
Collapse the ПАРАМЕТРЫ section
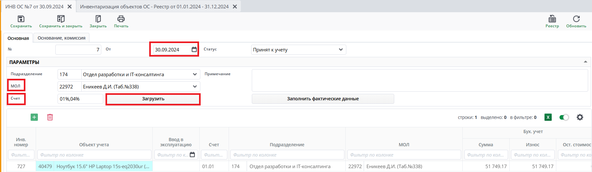coord(585,62)
